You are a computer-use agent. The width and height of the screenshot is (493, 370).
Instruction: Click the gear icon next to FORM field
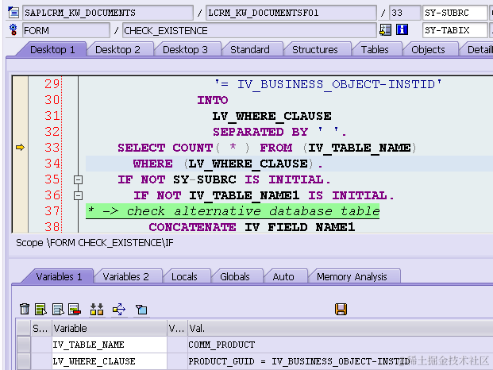(x=13, y=30)
